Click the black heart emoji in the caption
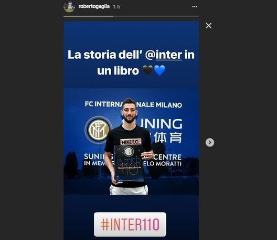Viewport: 277px width, 240px height. (148, 70)
